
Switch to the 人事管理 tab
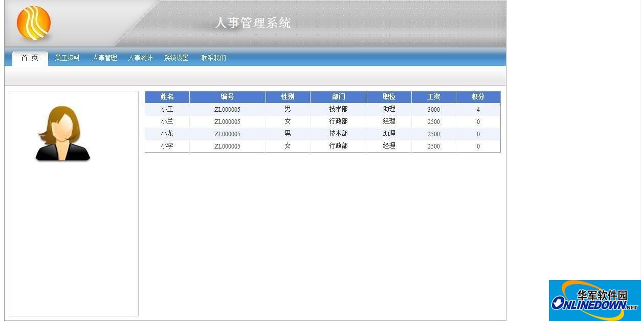click(x=104, y=58)
